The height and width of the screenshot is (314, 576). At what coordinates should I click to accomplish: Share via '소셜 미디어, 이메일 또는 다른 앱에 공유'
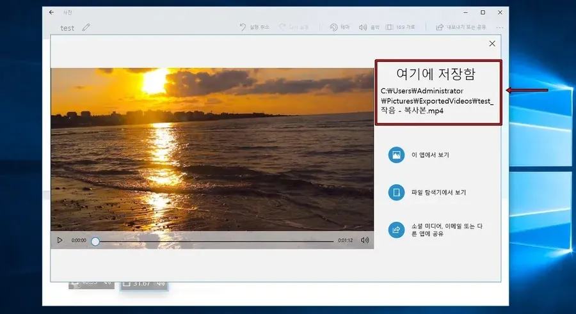tap(435, 230)
